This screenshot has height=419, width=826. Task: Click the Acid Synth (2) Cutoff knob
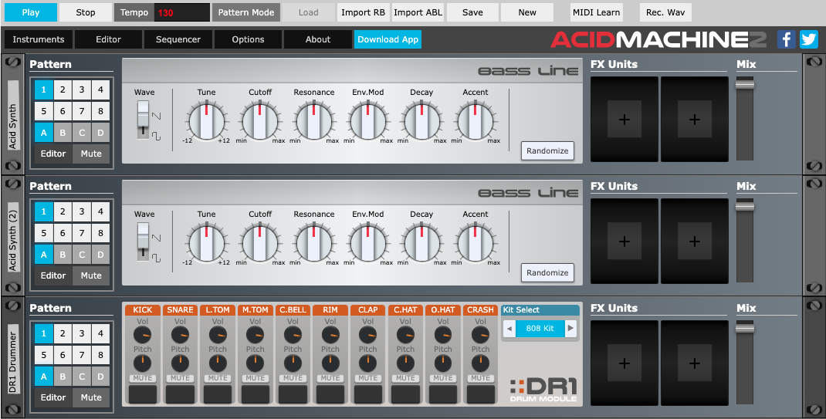[x=260, y=243]
